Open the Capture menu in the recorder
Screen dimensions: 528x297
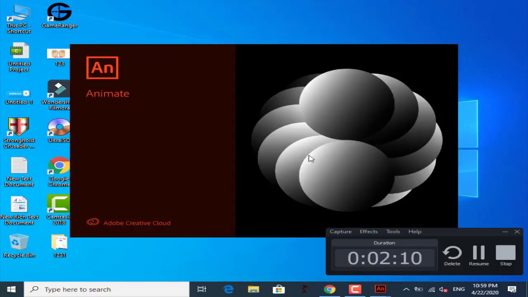[340, 231]
